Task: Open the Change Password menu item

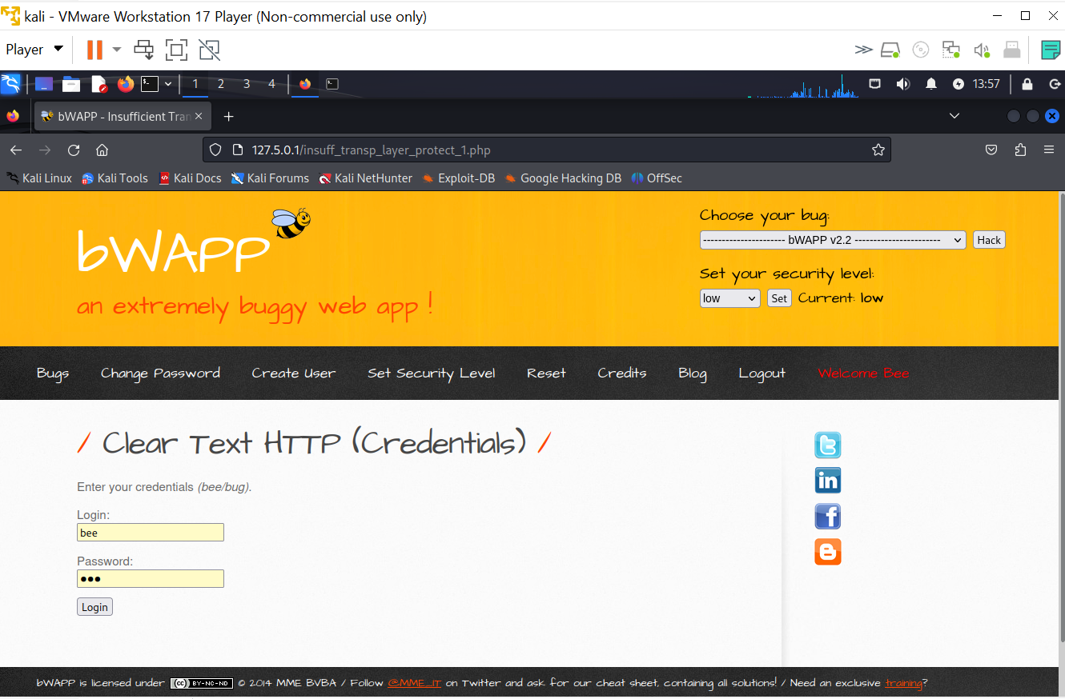Action: tap(160, 373)
